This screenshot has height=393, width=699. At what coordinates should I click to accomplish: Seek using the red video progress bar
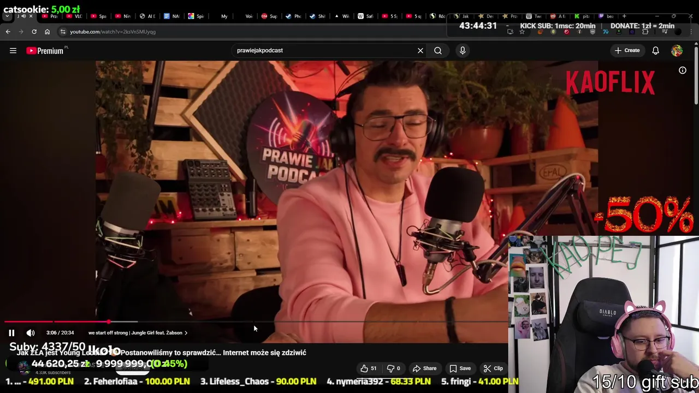pos(57,321)
